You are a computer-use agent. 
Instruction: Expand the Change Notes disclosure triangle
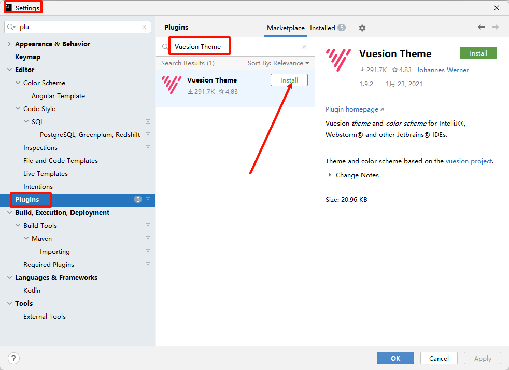(x=330, y=175)
